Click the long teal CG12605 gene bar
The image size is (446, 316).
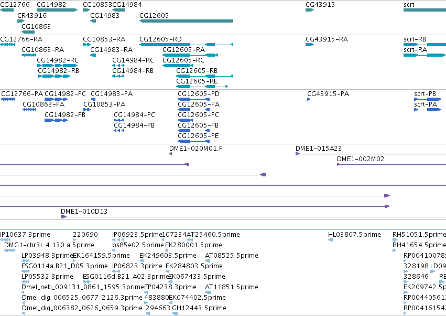tap(186, 21)
